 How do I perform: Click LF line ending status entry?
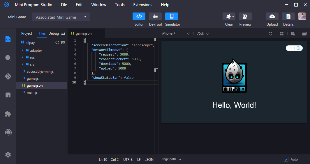(139, 159)
